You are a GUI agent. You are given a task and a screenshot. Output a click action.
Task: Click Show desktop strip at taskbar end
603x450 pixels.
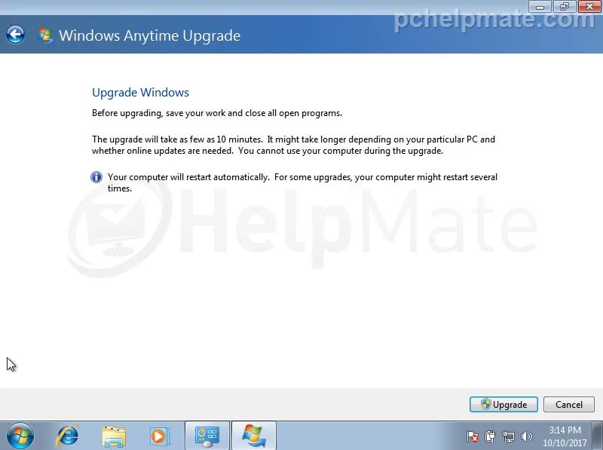598,436
